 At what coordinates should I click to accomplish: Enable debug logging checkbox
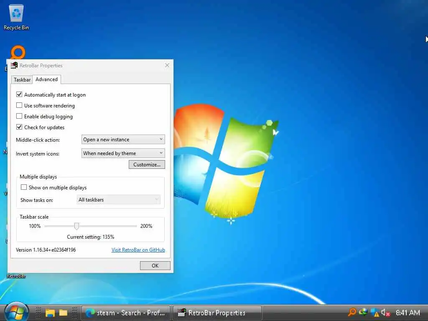click(19, 116)
